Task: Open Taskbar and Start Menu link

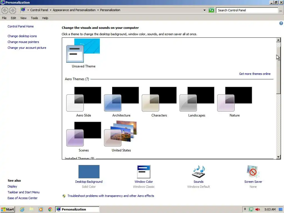Action: click(24, 192)
